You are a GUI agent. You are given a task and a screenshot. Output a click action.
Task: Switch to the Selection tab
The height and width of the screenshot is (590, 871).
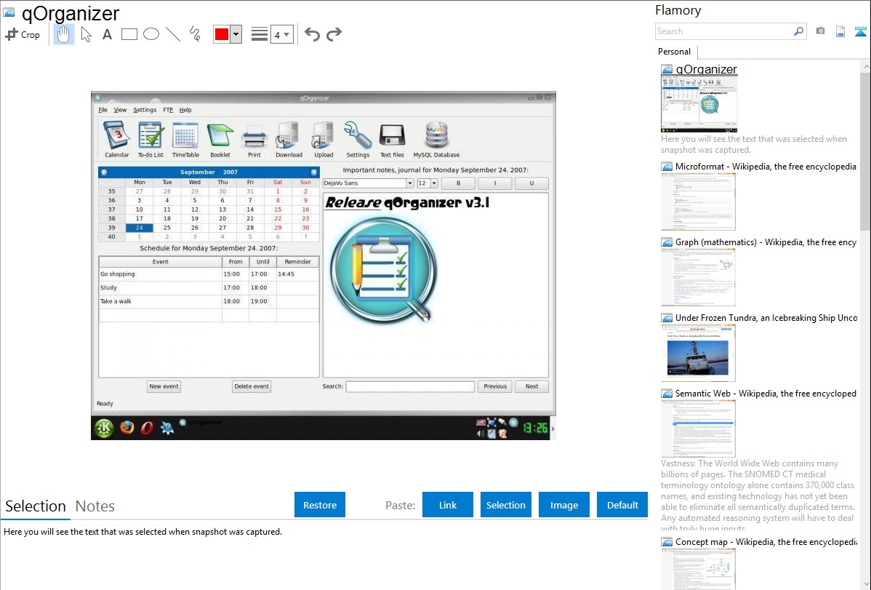36,506
